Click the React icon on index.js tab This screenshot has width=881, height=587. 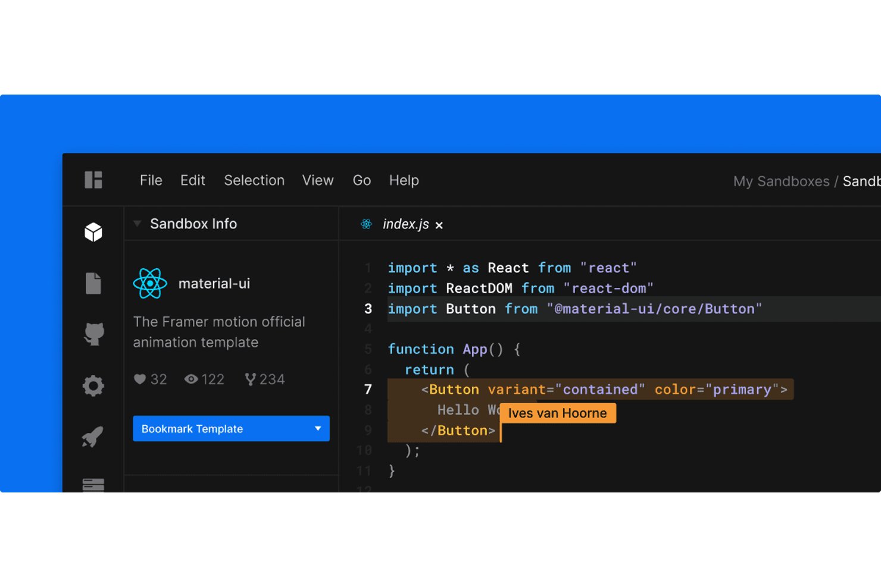[367, 224]
